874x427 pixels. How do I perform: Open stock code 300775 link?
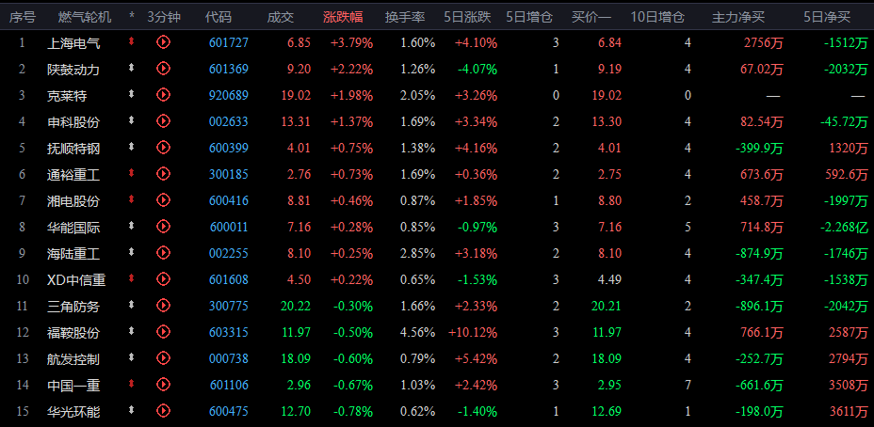pos(229,307)
